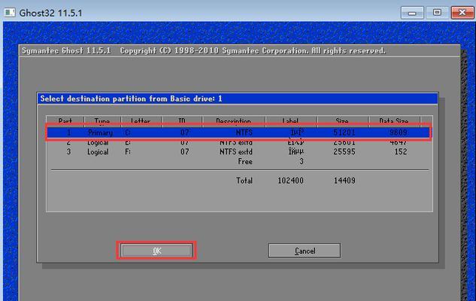Click the OK button
476x301 pixels.
click(x=156, y=251)
